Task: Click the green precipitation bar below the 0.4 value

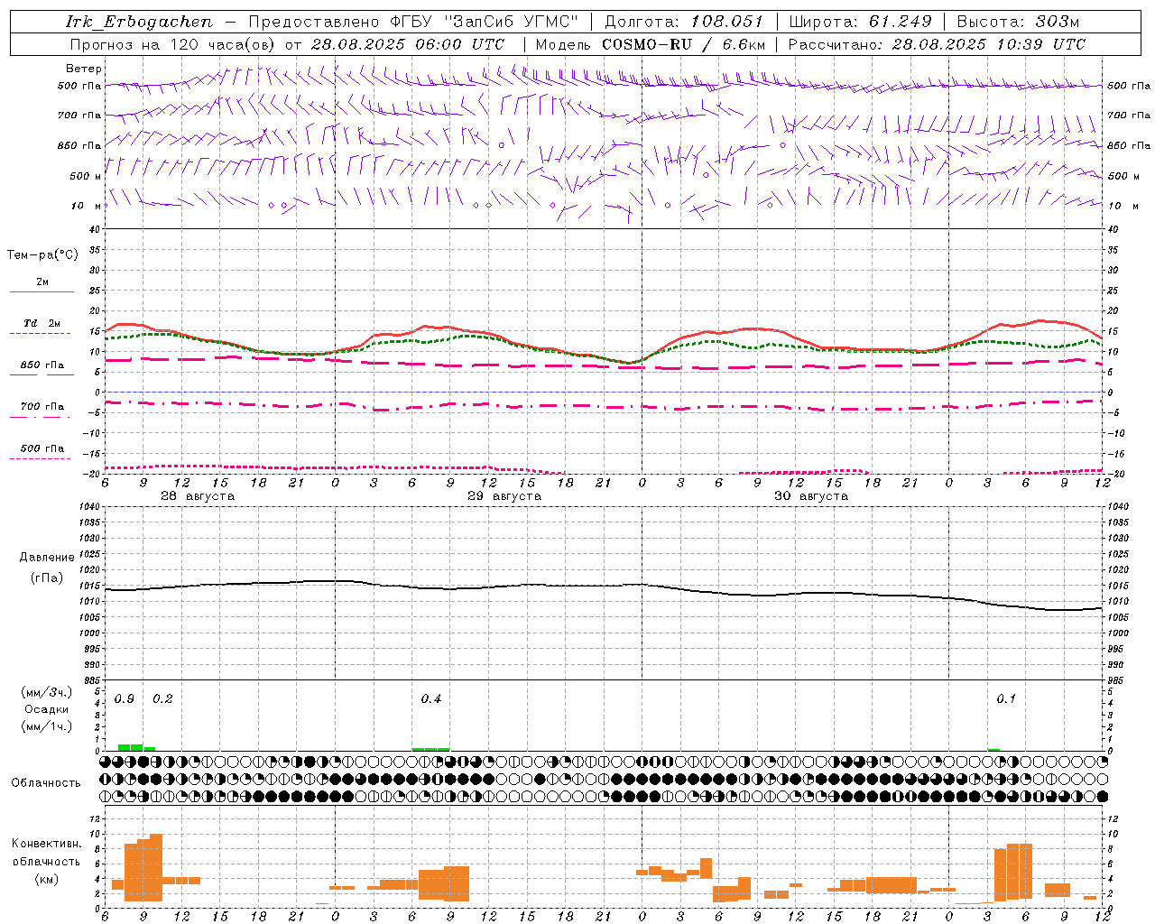Action: (430, 749)
